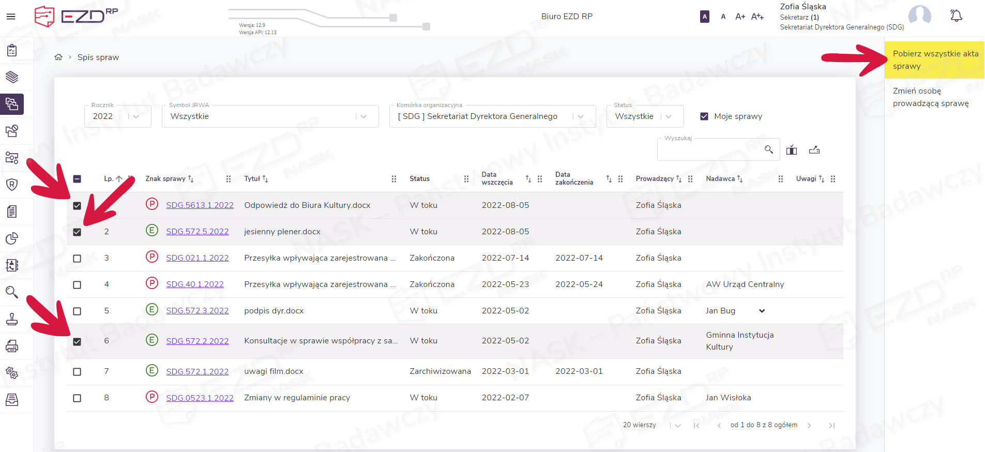Expand the Status filter dropdown

(669, 117)
